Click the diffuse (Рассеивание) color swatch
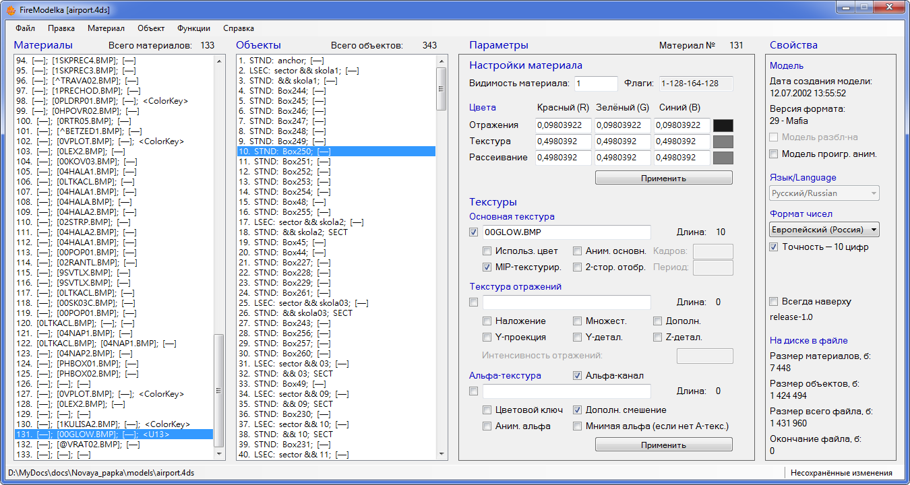The image size is (910, 485). pyautogui.click(x=723, y=158)
